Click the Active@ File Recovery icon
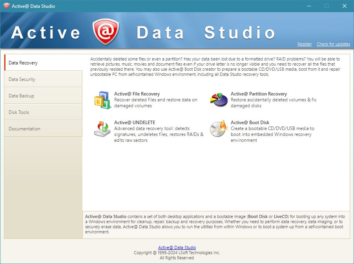 coord(102,100)
